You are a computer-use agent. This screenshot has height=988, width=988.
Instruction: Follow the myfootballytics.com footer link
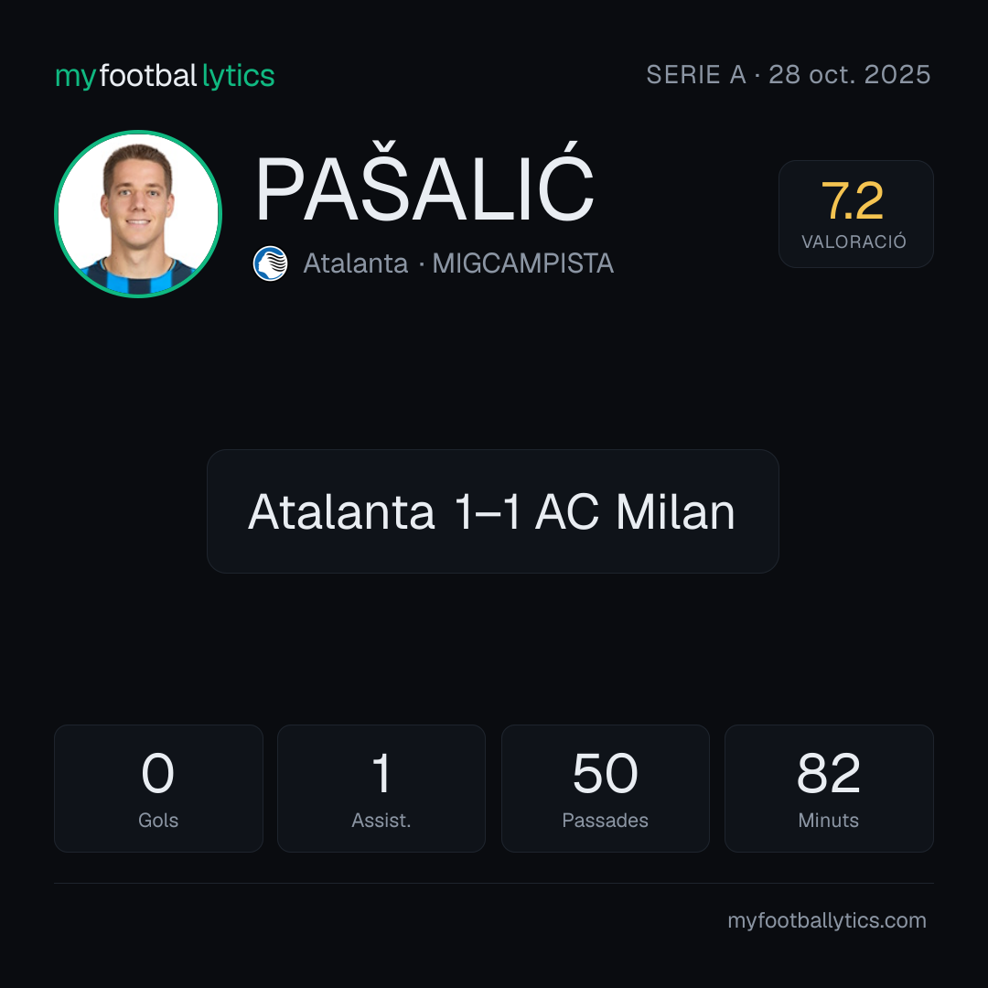[827, 920]
